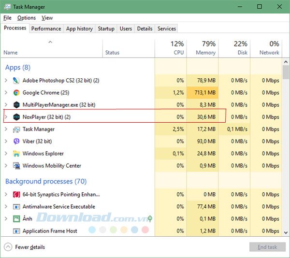Switch to the Performance tab
The height and width of the screenshot is (258, 290).
[46, 29]
